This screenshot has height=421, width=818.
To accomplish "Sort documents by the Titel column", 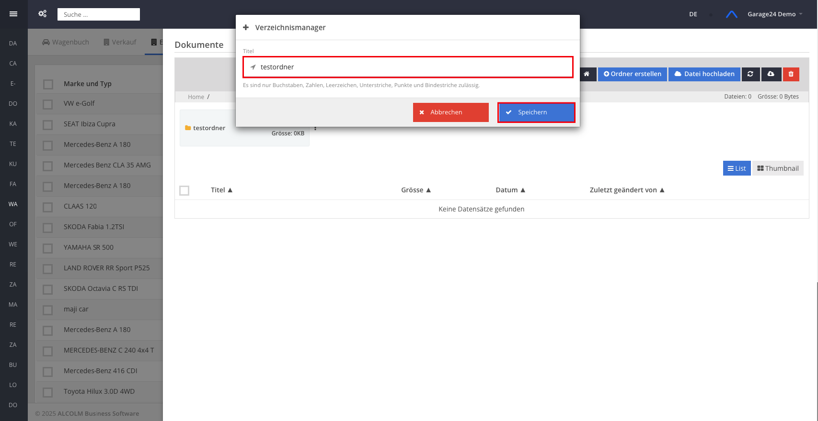I will [221, 190].
